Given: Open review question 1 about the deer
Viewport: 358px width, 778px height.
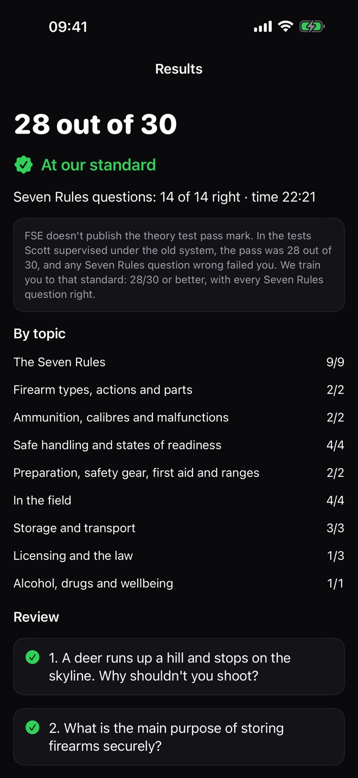Looking at the screenshot, I should (x=179, y=667).
